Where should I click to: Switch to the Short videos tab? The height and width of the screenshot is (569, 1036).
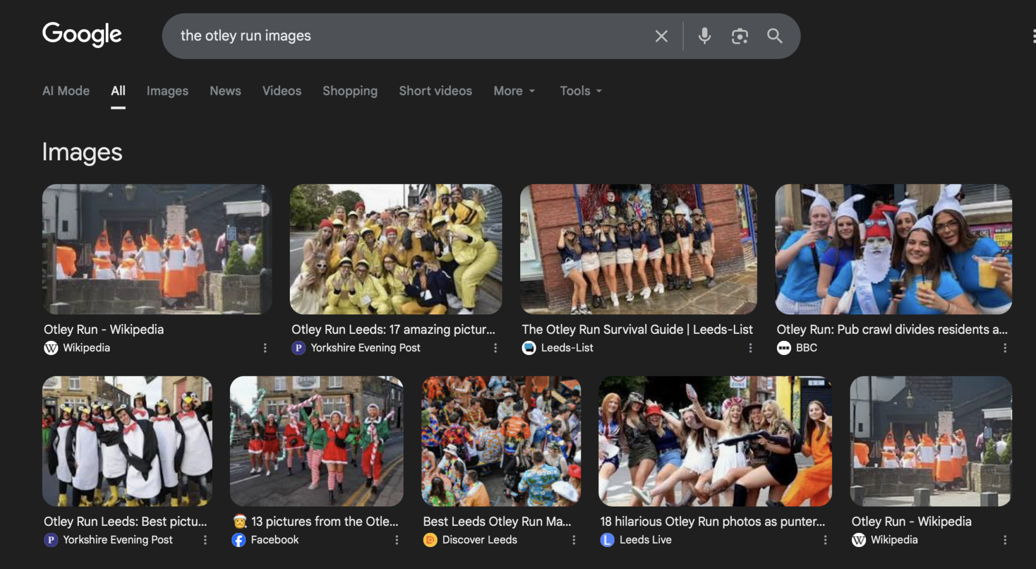pyautogui.click(x=435, y=91)
